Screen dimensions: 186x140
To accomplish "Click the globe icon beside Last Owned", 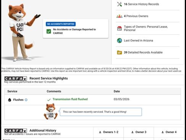I will tap(119, 41).
